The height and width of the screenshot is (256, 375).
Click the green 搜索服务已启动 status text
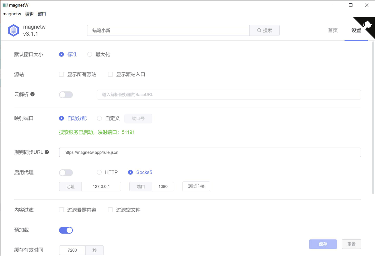(x=97, y=132)
